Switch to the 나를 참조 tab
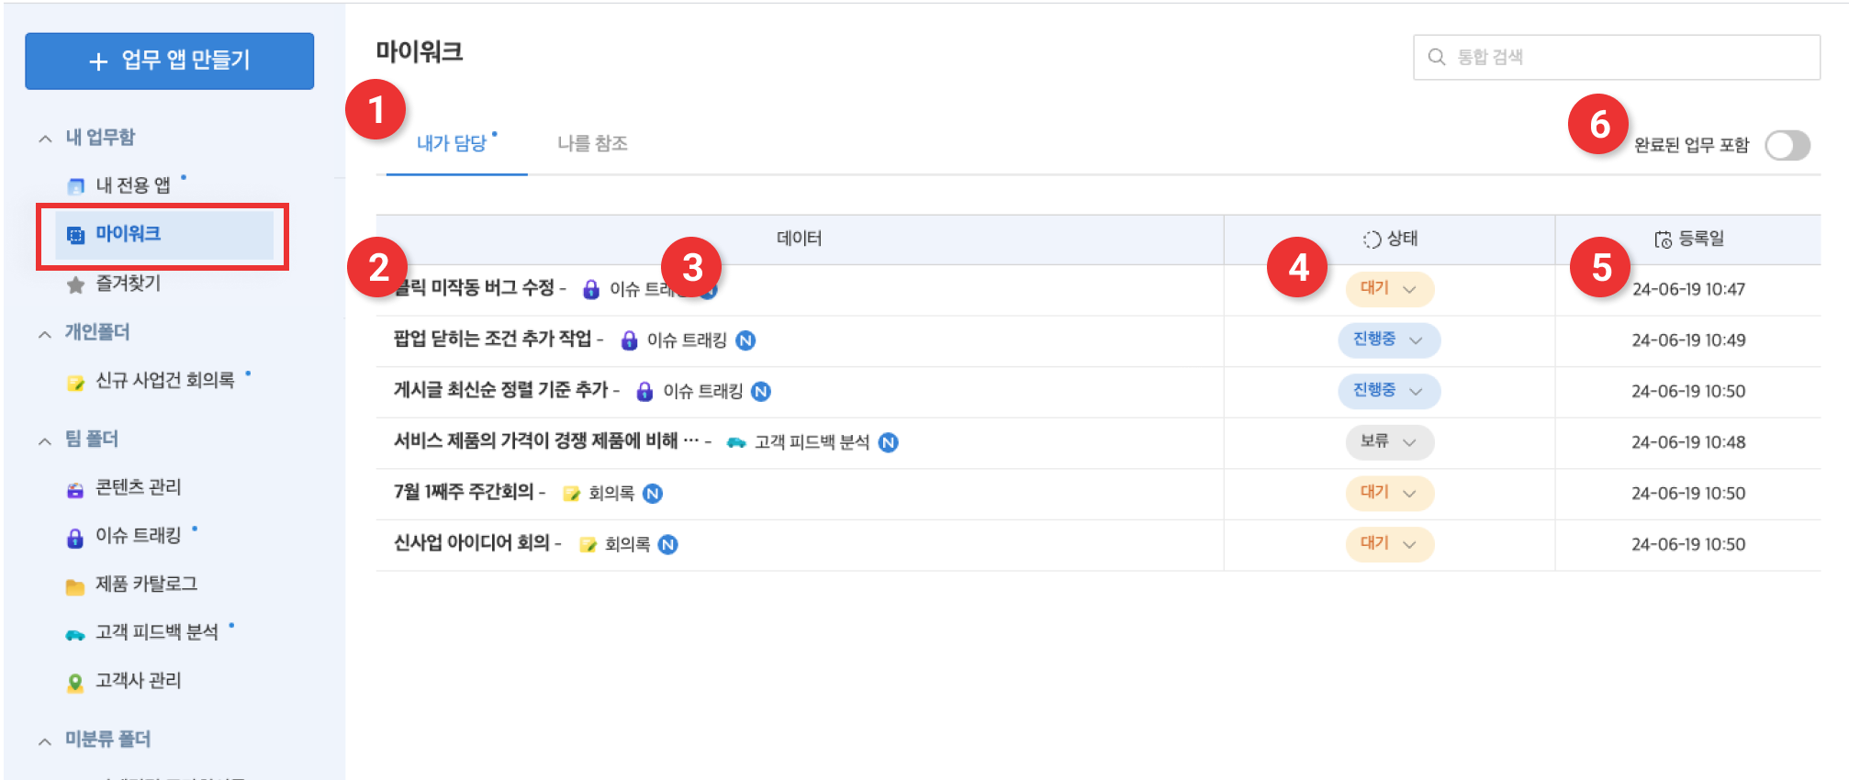Viewport: 1849px width, 780px height. tap(592, 144)
